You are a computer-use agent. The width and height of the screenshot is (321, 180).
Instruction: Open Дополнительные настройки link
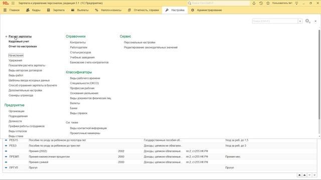point(26,90)
